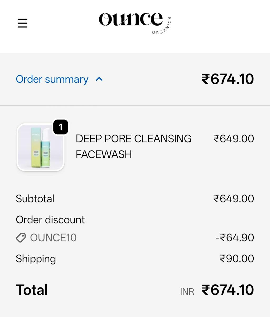Click the Order discount label
This screenshot has width=270, height=317.
point(50,220)
